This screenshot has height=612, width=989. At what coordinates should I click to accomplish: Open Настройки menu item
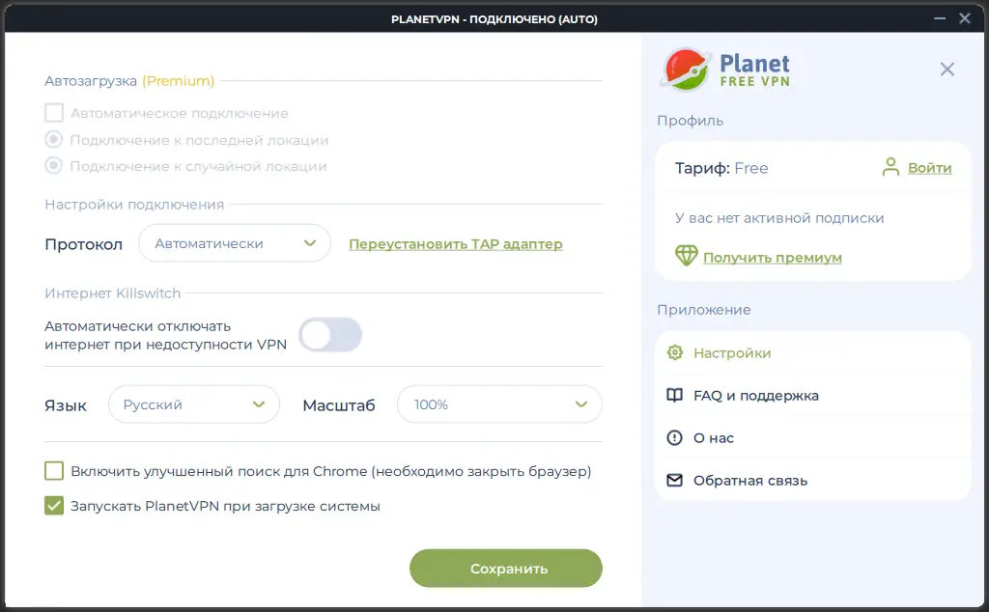812,353
